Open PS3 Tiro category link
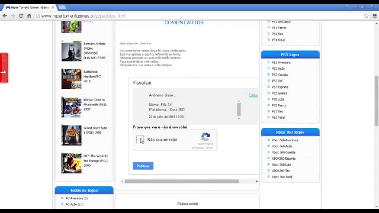 click(277, 112)
